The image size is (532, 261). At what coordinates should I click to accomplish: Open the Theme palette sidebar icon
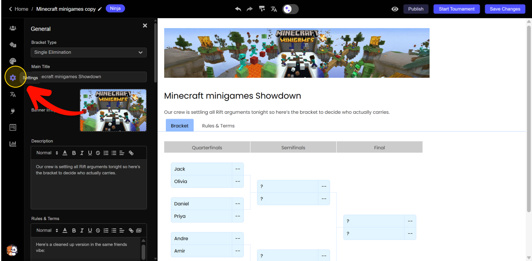coord(13,61)
